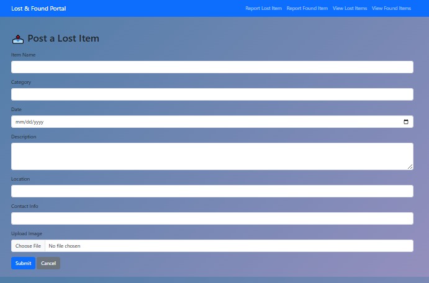Click into the Date field
Viewport: 429px width, 283px height.
pyautogui.click(x=212, y=122)
